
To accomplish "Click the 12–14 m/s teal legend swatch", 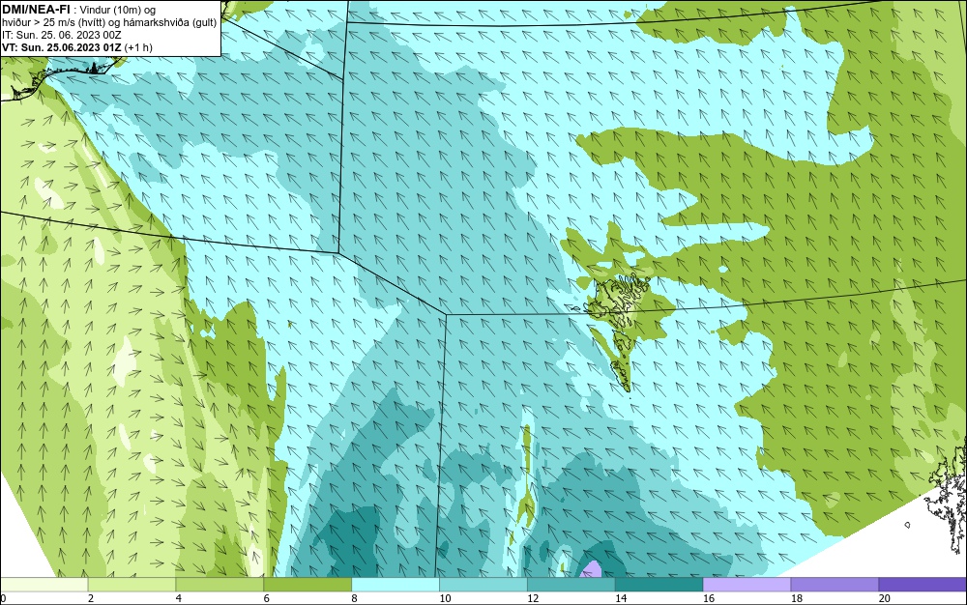I will [x=571, y=584].
